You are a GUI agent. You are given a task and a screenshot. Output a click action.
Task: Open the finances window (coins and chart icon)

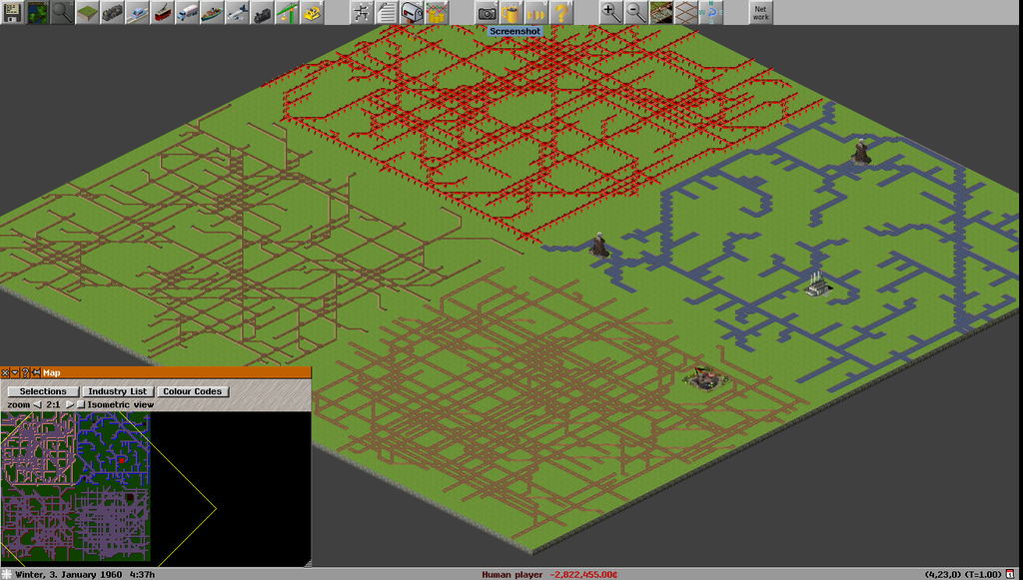tap(437, 12)
